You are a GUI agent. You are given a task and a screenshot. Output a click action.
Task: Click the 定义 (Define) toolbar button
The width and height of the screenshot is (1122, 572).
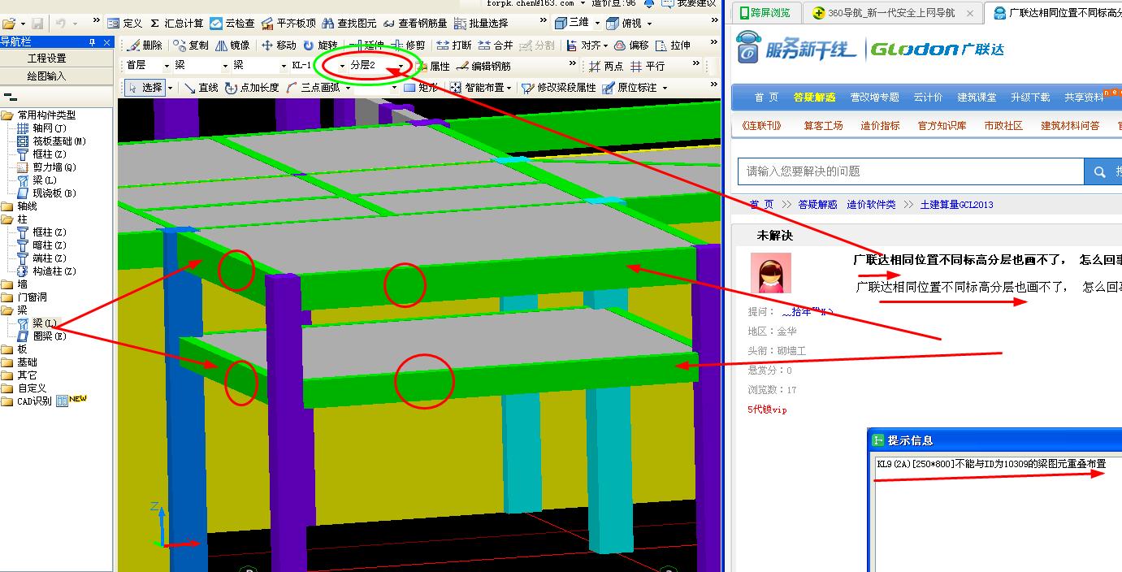(x=125, y=24)
